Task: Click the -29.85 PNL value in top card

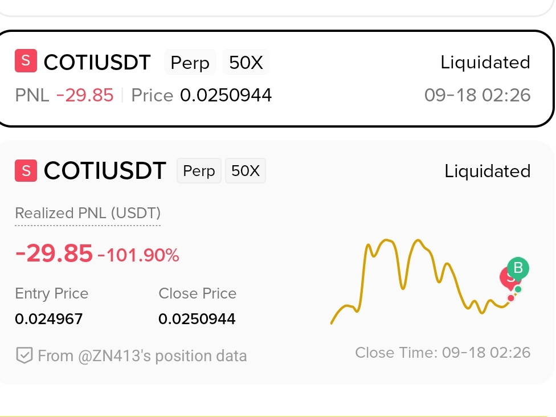Action: click(x=85, y=95)
